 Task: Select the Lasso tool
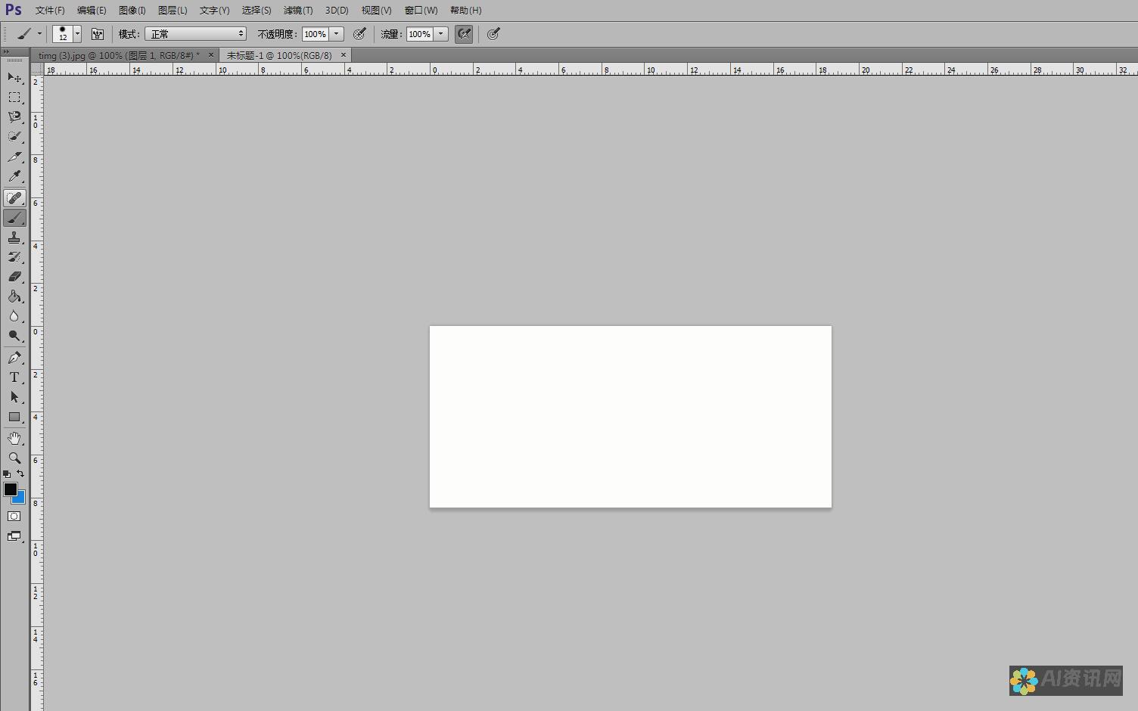(14, 116)
